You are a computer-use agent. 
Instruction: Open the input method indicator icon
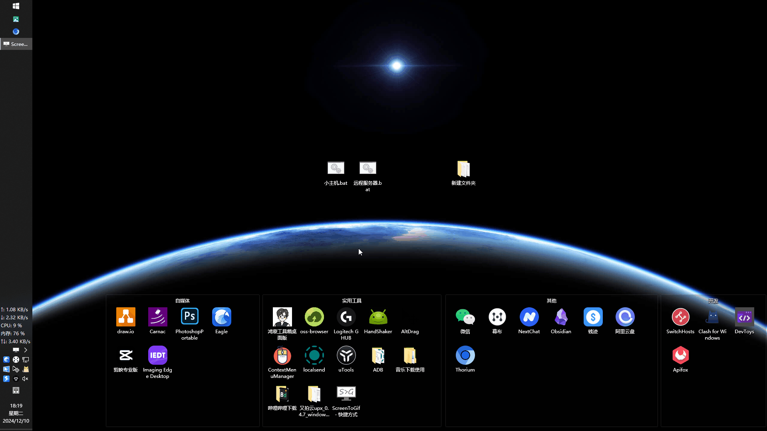[16, 390]
